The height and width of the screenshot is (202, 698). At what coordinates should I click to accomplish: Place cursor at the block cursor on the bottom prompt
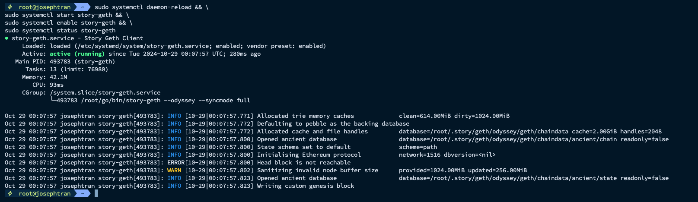pyautogui.click(x=96, y=193)
